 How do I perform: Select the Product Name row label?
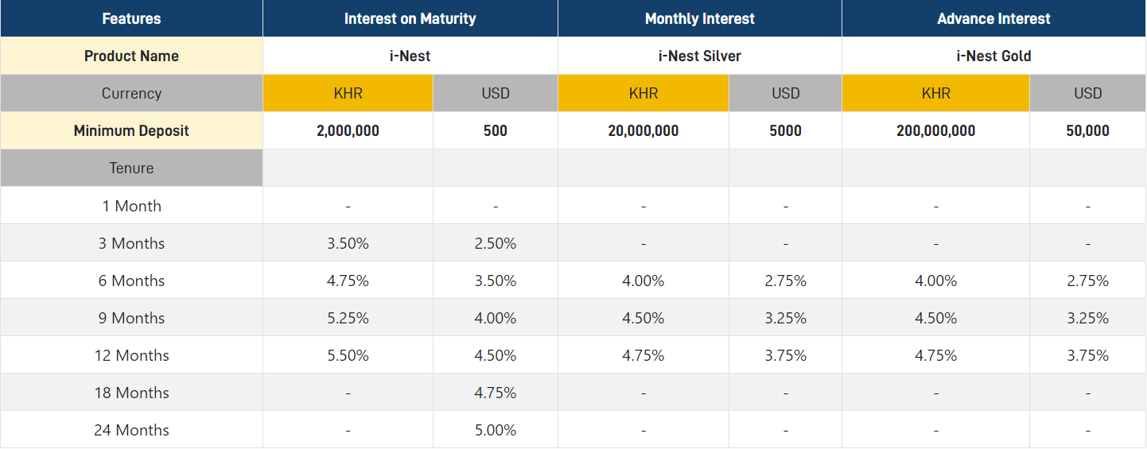131,56
